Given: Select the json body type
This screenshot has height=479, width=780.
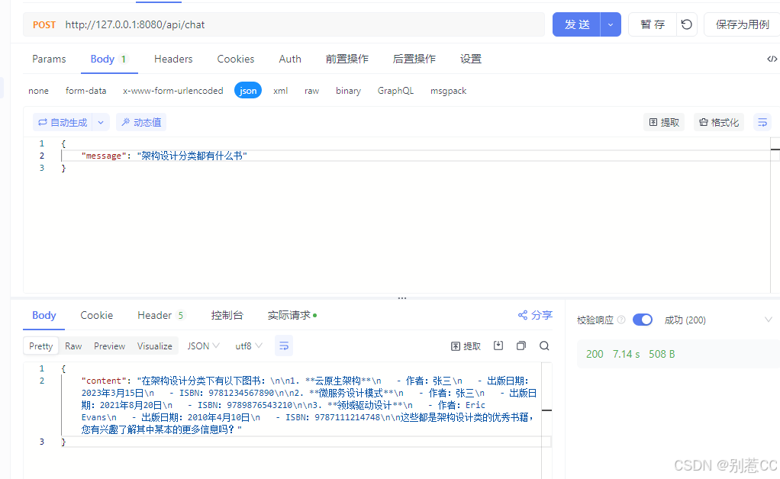Looking at the screenshot, I should [248, 90].
